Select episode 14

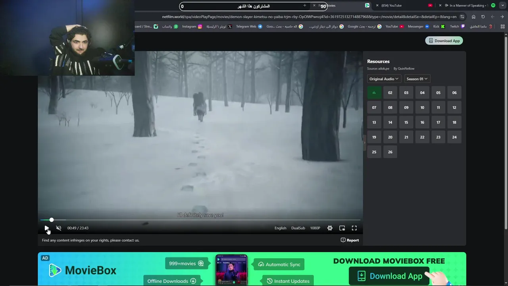[390, 122]
